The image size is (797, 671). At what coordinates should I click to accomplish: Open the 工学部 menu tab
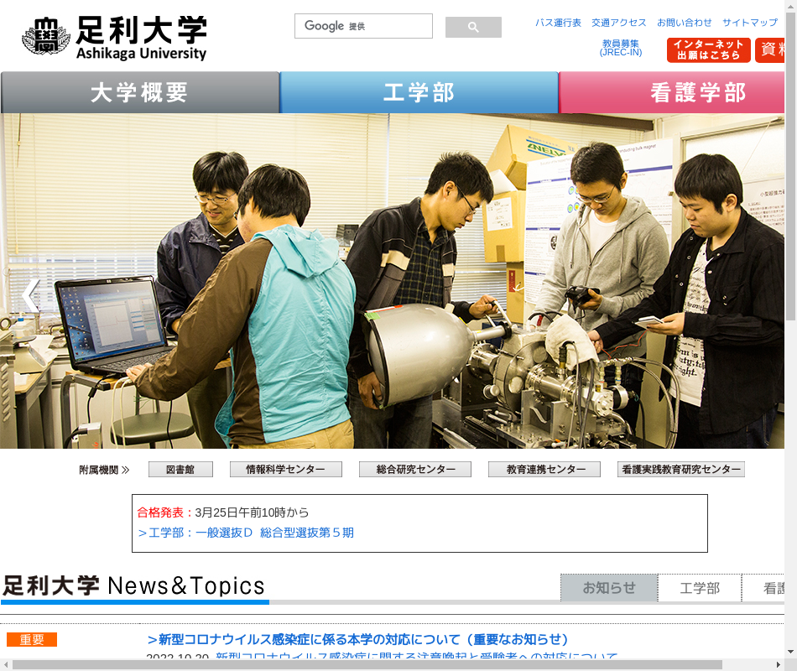(x=419, y=92)
